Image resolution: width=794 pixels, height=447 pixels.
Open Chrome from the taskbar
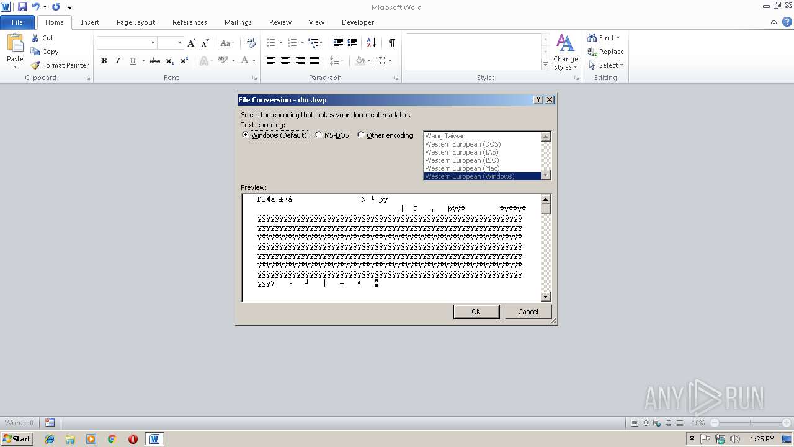click(112, 439)
